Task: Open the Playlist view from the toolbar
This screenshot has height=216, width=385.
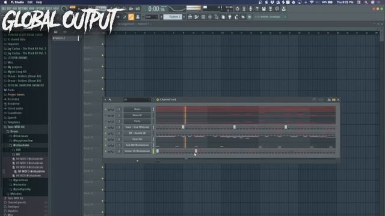Action: pos(190,17)
